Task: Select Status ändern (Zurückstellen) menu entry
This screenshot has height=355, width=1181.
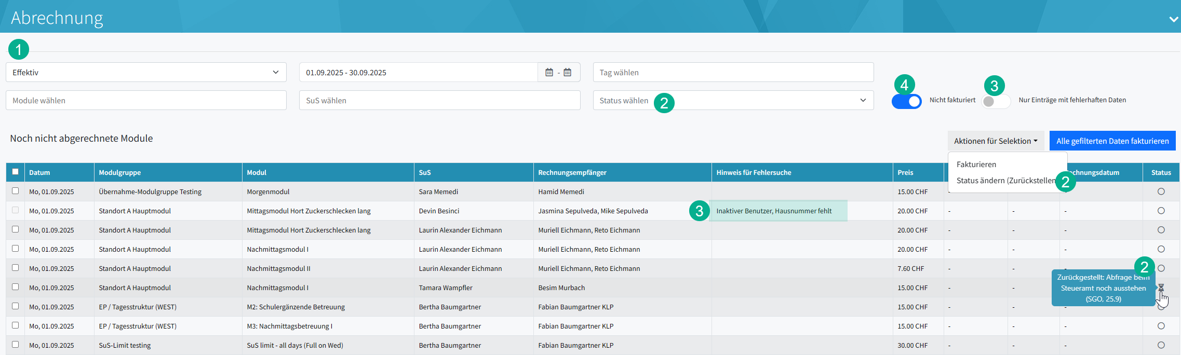Action: [x=1005, y=181]
